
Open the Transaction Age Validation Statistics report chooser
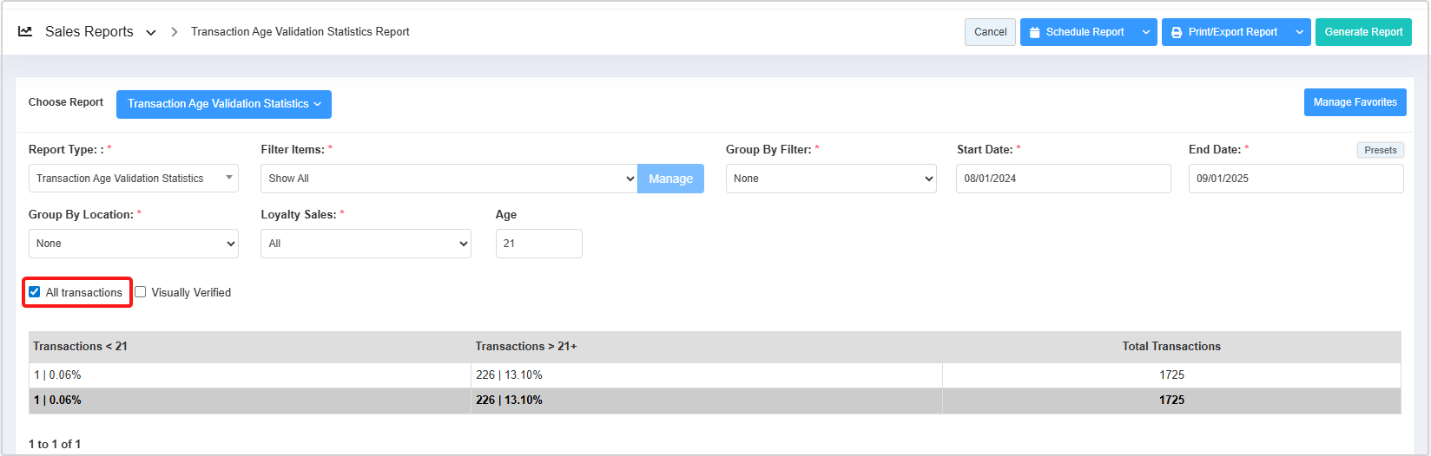(224, 104)
